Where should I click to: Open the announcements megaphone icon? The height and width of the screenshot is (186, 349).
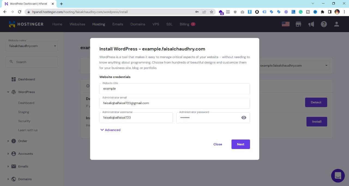311,24
